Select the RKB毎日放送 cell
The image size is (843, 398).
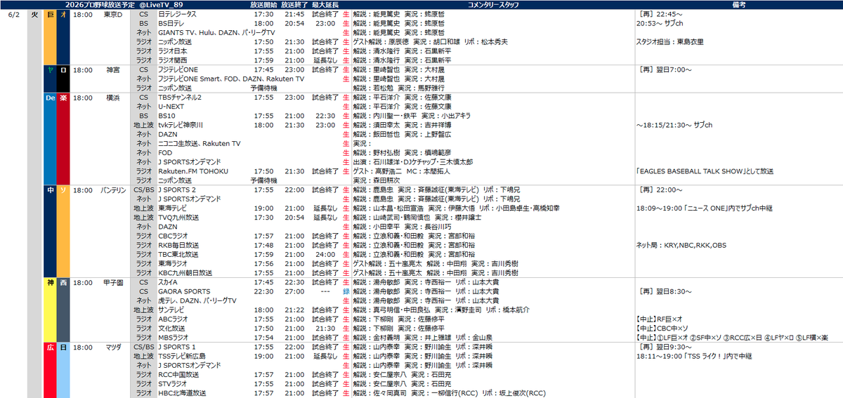pos(178,245)
